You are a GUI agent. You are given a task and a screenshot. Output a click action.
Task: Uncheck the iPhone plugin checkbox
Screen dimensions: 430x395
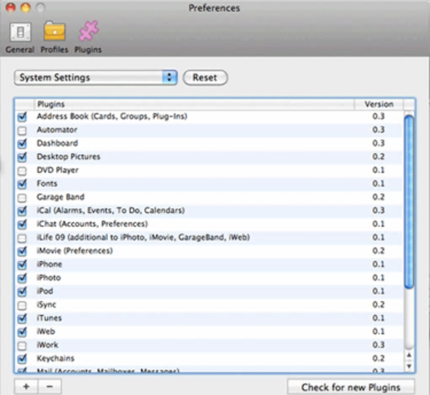tap(22, 264)
